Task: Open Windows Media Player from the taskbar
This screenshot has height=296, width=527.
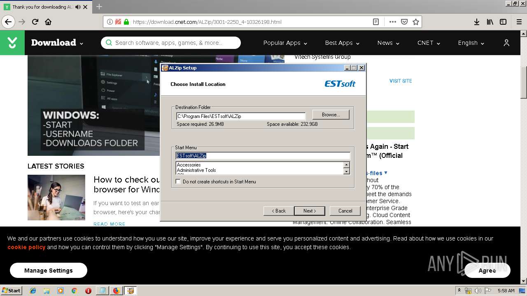Action: point(61,291)
